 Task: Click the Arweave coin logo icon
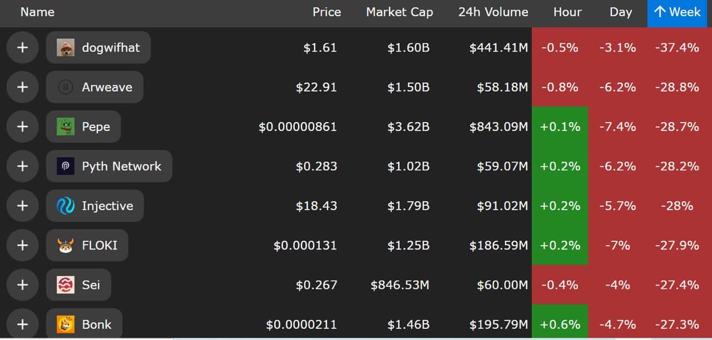pyautogui.click(x=66, y=87)
